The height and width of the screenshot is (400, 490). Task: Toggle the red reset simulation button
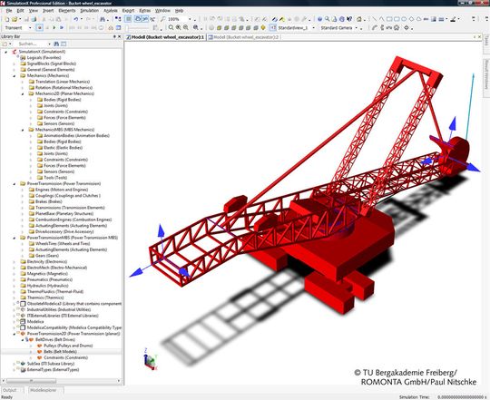39,28
